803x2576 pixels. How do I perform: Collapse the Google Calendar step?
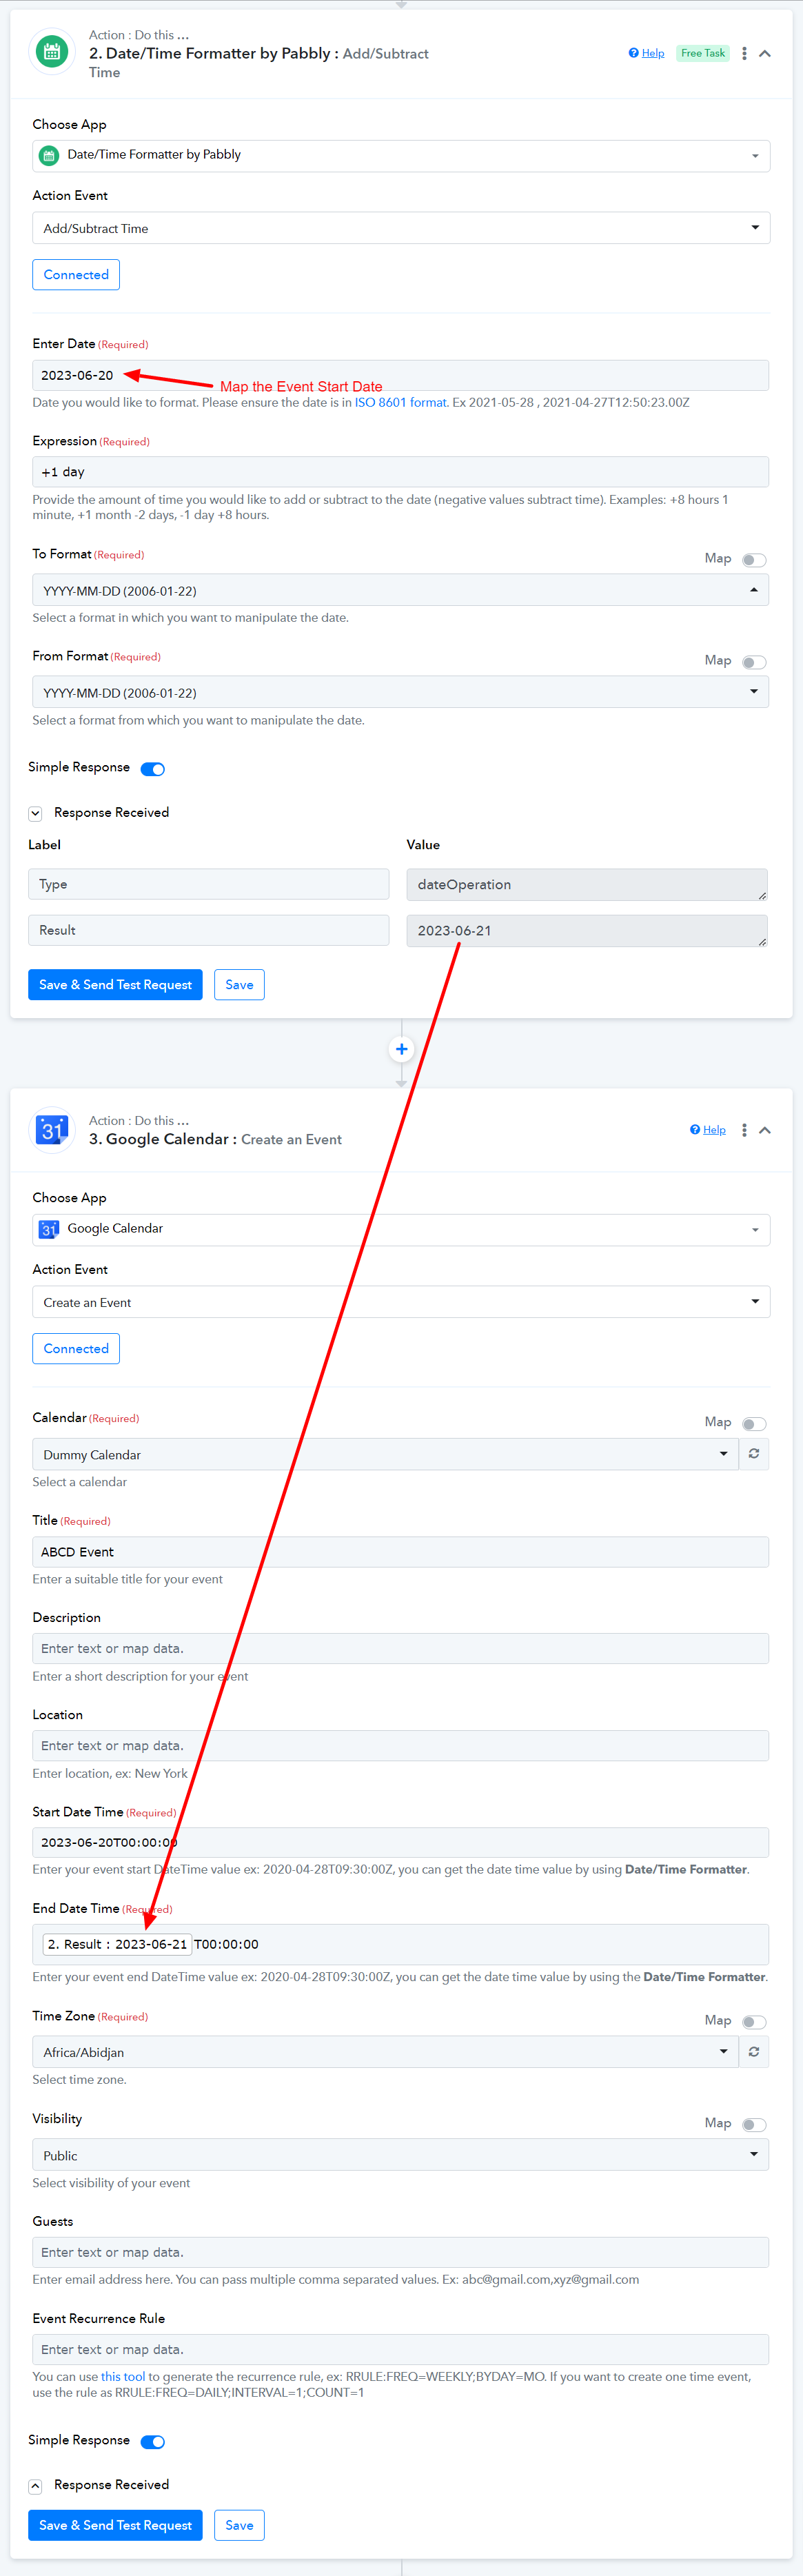coord(765,1130)
